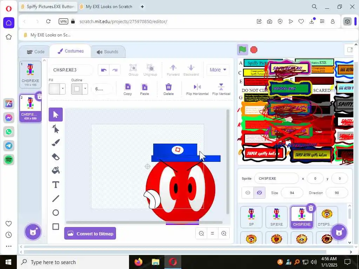Click Choose a Sprite cat button
Viewport: 359px width, 269px height.
coord(339,232)
